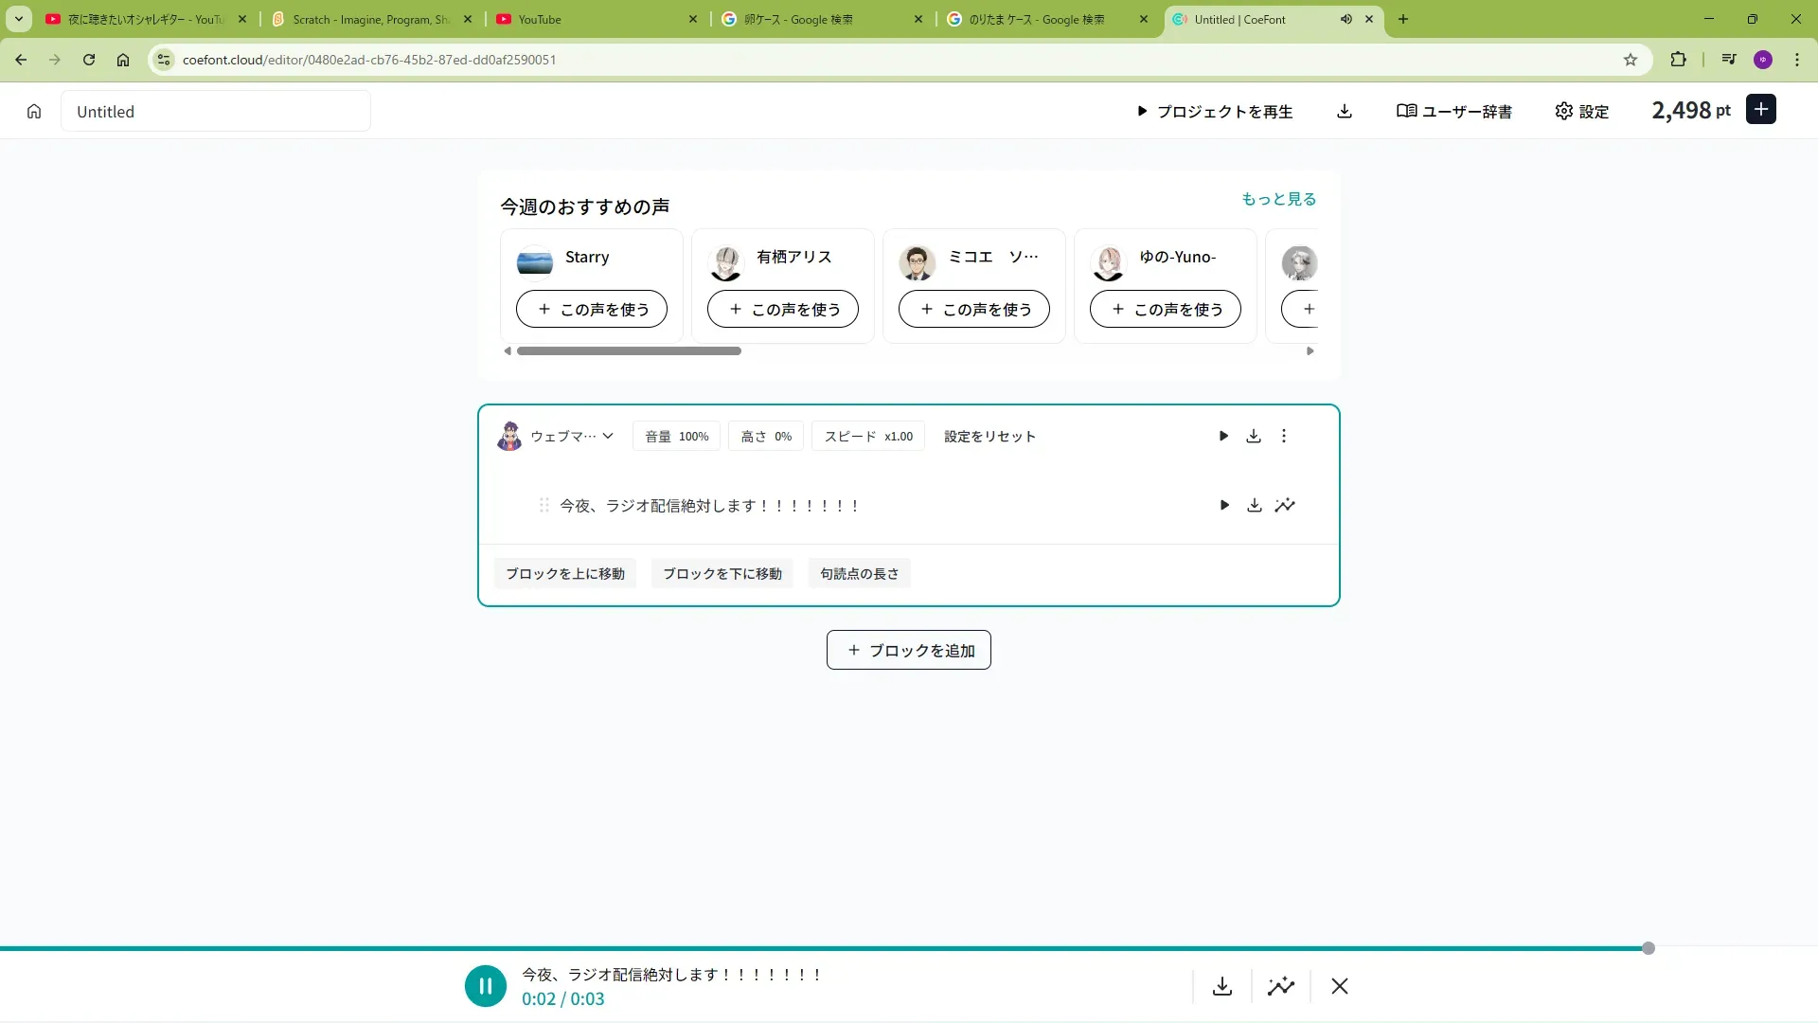Open the もっと見る link

coord(1278,199)
